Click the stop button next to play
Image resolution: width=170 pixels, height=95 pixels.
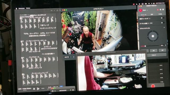tap(34, 89)
